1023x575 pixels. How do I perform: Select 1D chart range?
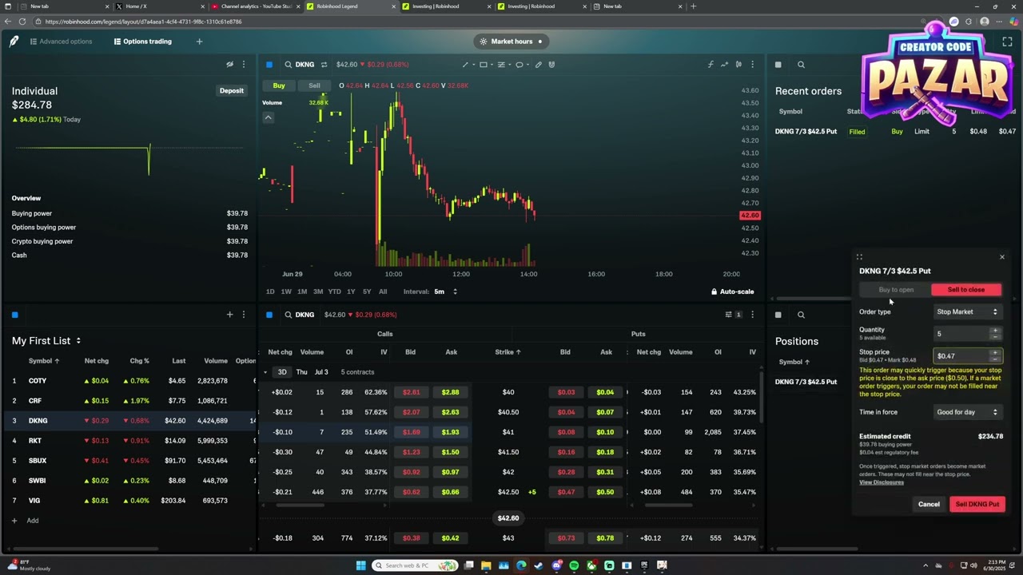[270, 291]
